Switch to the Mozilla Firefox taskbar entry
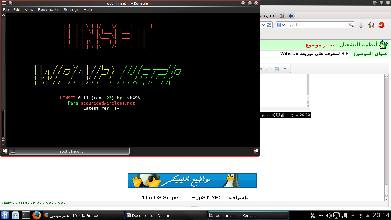 [84, 215]
